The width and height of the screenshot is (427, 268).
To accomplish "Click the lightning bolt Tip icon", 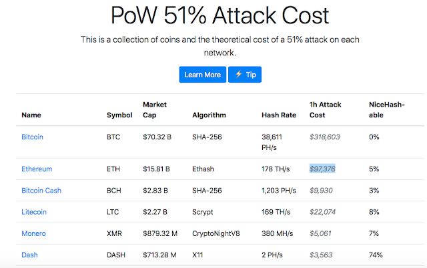I will tap(238, 75).
